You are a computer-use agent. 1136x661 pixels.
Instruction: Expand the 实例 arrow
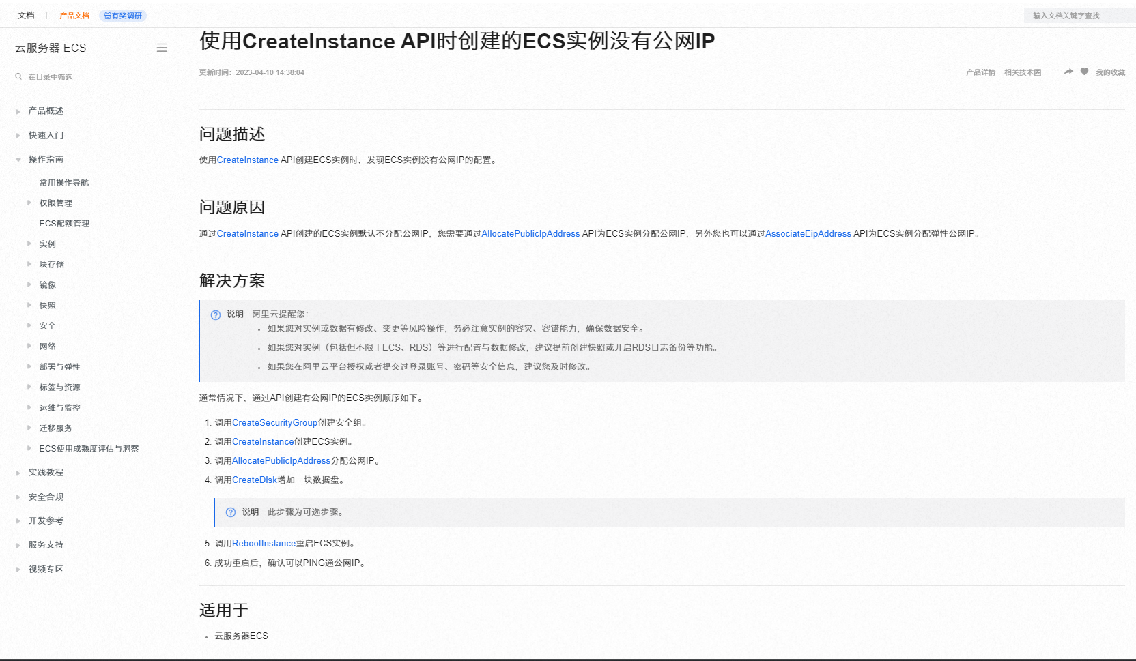(29, 244)
